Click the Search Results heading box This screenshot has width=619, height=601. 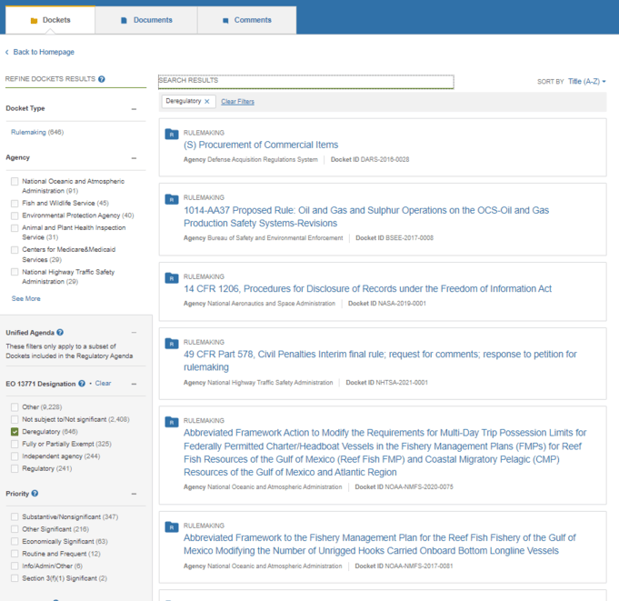coord(306,82)
